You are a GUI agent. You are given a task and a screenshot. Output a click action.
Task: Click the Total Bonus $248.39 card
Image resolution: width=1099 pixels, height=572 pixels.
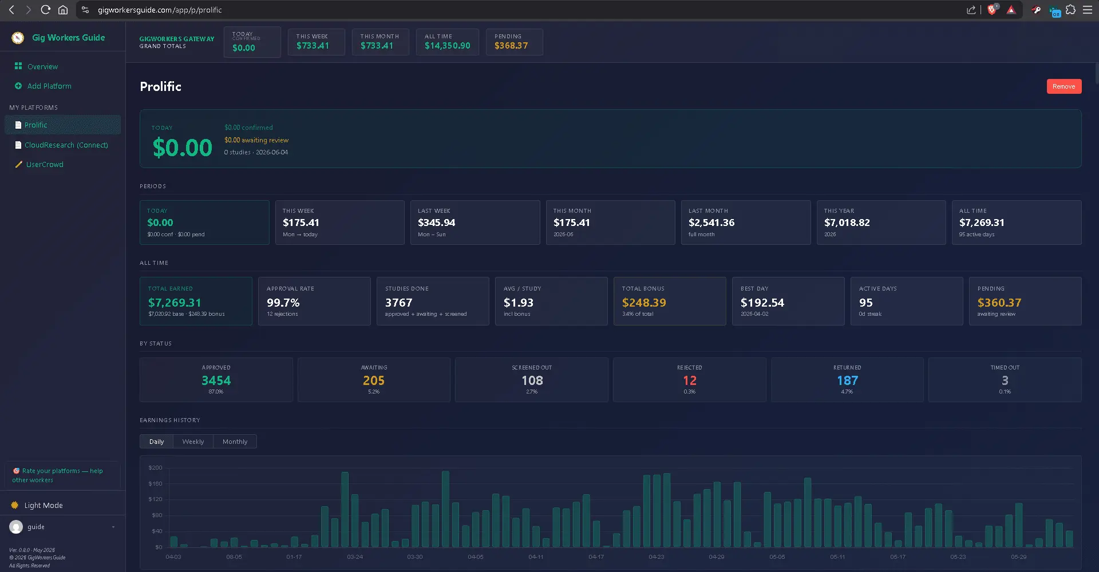click(670, 301)
